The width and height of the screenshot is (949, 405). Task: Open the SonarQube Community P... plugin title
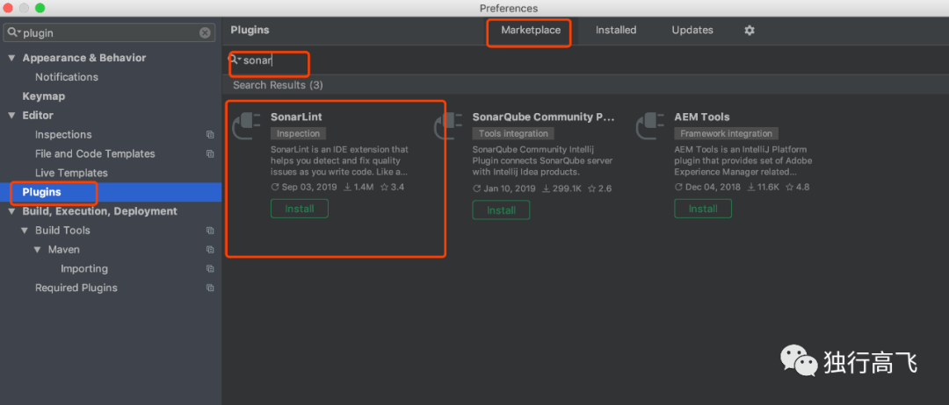pyautogui.click(x=544, y=117)
